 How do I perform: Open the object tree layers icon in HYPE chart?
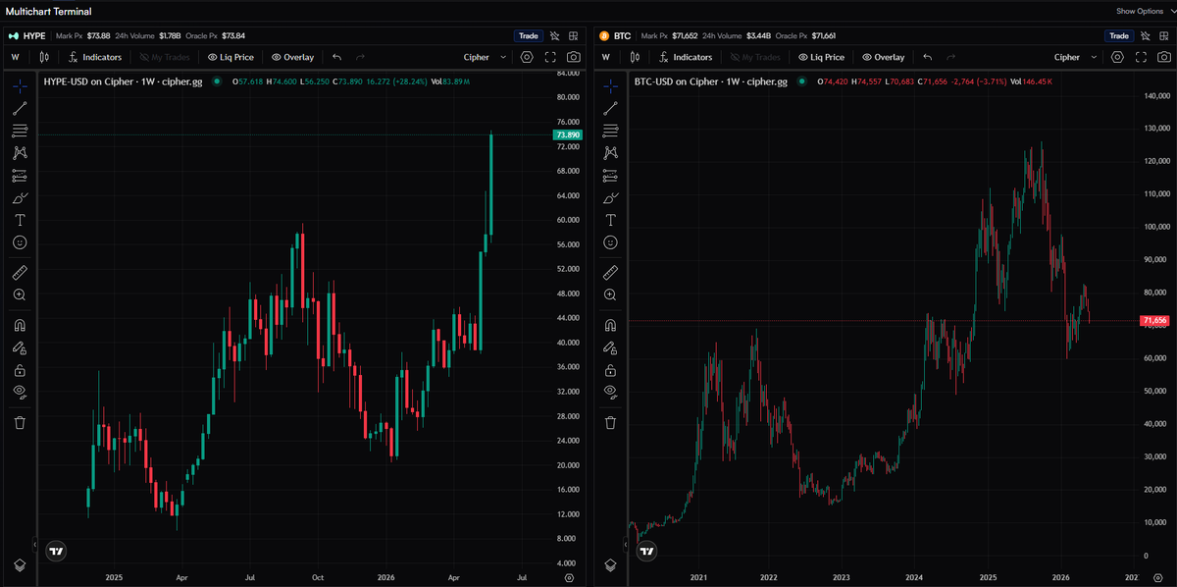(20, 565)
